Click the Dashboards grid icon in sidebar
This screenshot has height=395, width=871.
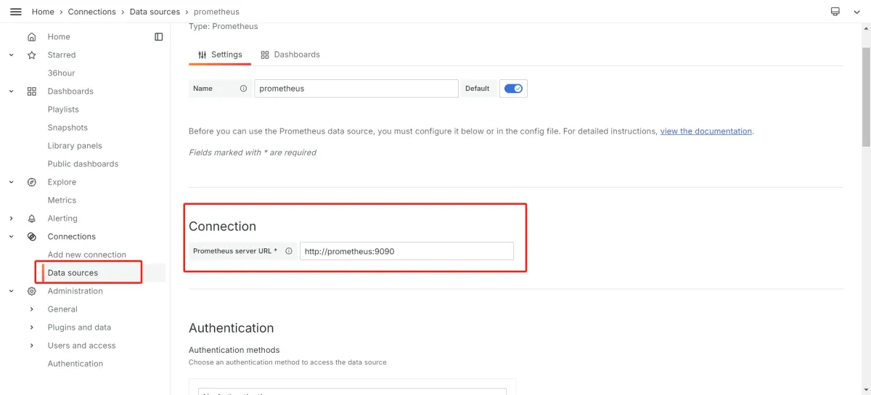[31, 91]
